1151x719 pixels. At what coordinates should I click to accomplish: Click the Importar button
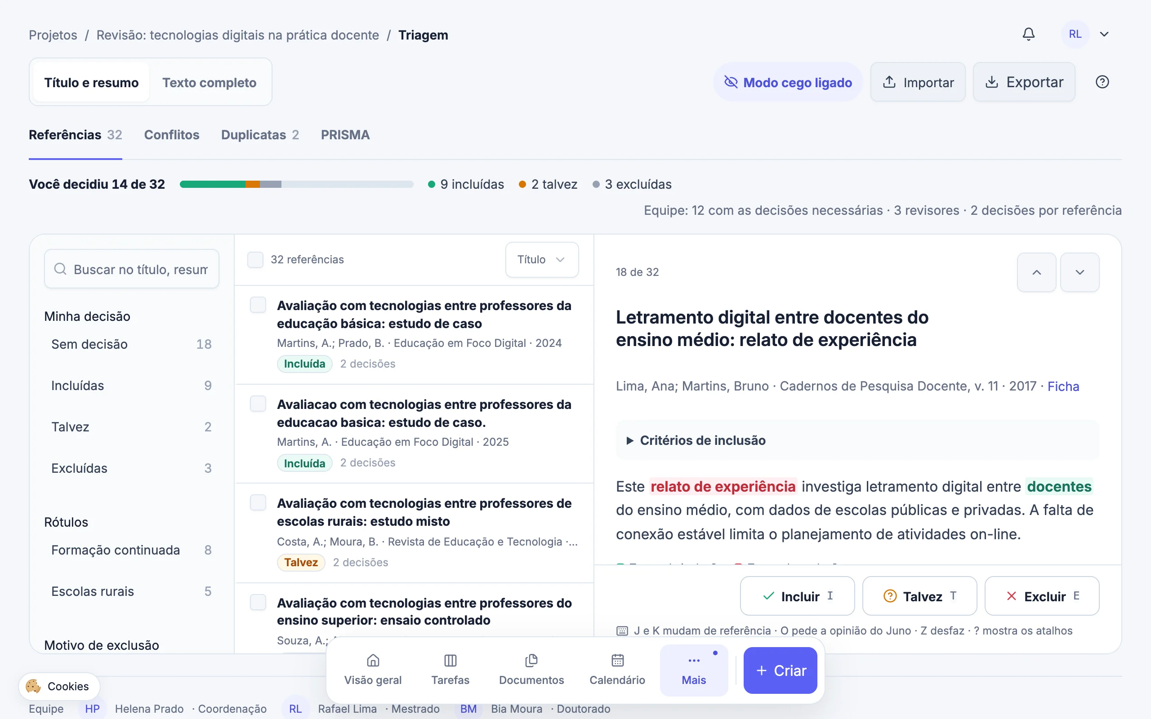pos(918,82)
